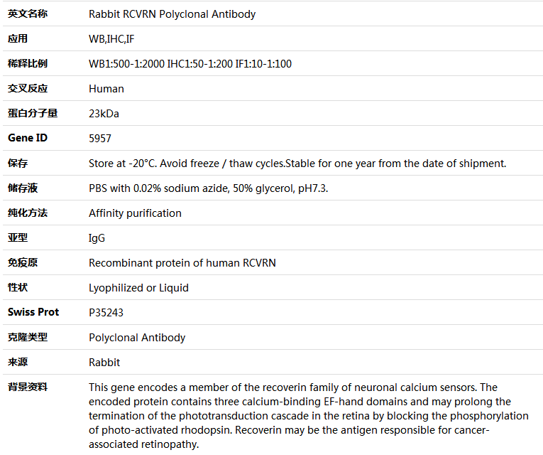Click the isotype value 'IgG'

point(97,238)
